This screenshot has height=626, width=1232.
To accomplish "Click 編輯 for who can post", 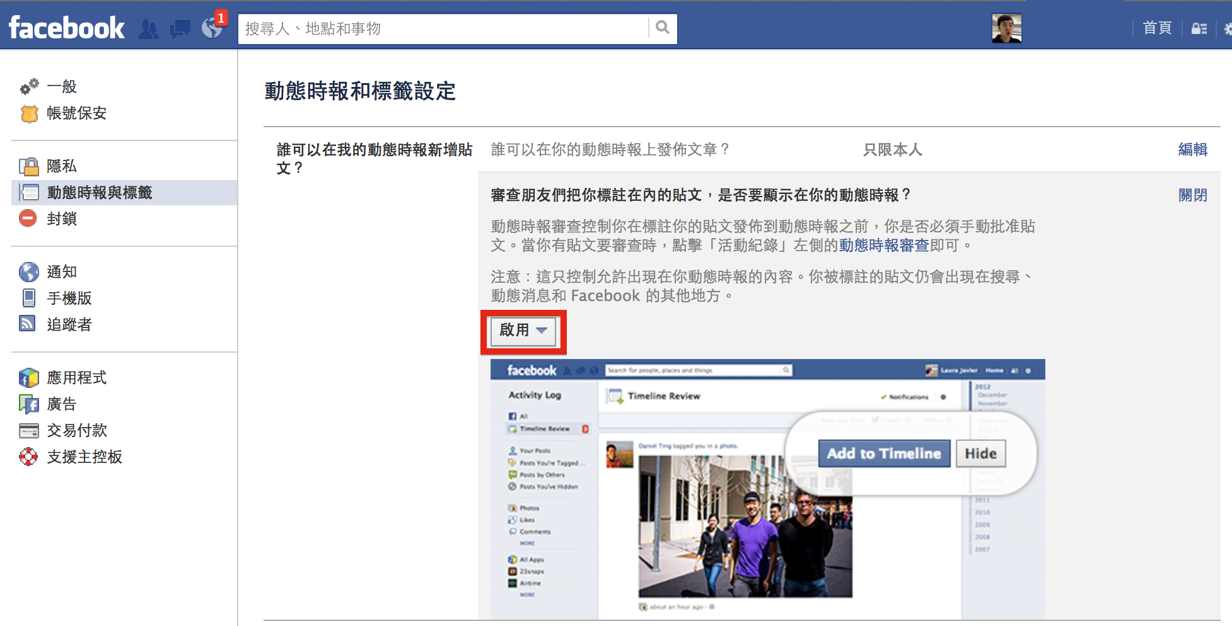I will point(1193,149).
